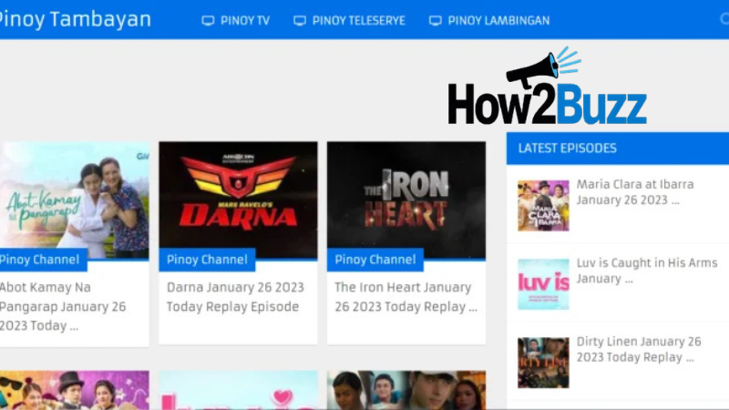Image resolution: width=729 pixels, height=410 pixels.
Task: Open Dirty Linen January 26 2023 link
Action: pyautogui.click(x=639, y=349)
